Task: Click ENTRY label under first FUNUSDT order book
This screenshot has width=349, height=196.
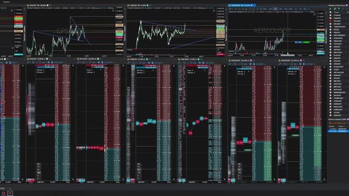Action: pyautogui.click(x=141, y=182)
